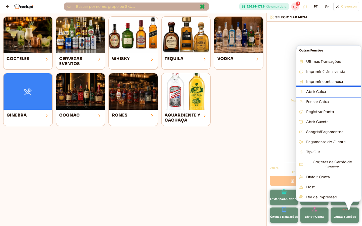Viewport: 362px width, 226px height.
Task: Switch language via PT selector
Action: [x=316, y=7]
